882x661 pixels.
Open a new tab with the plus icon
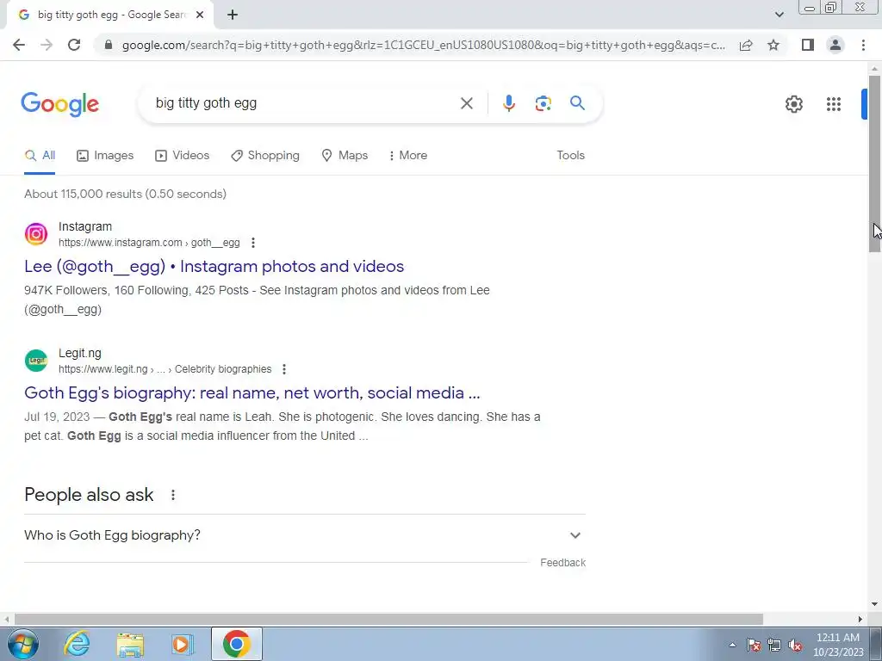(233, 15)
